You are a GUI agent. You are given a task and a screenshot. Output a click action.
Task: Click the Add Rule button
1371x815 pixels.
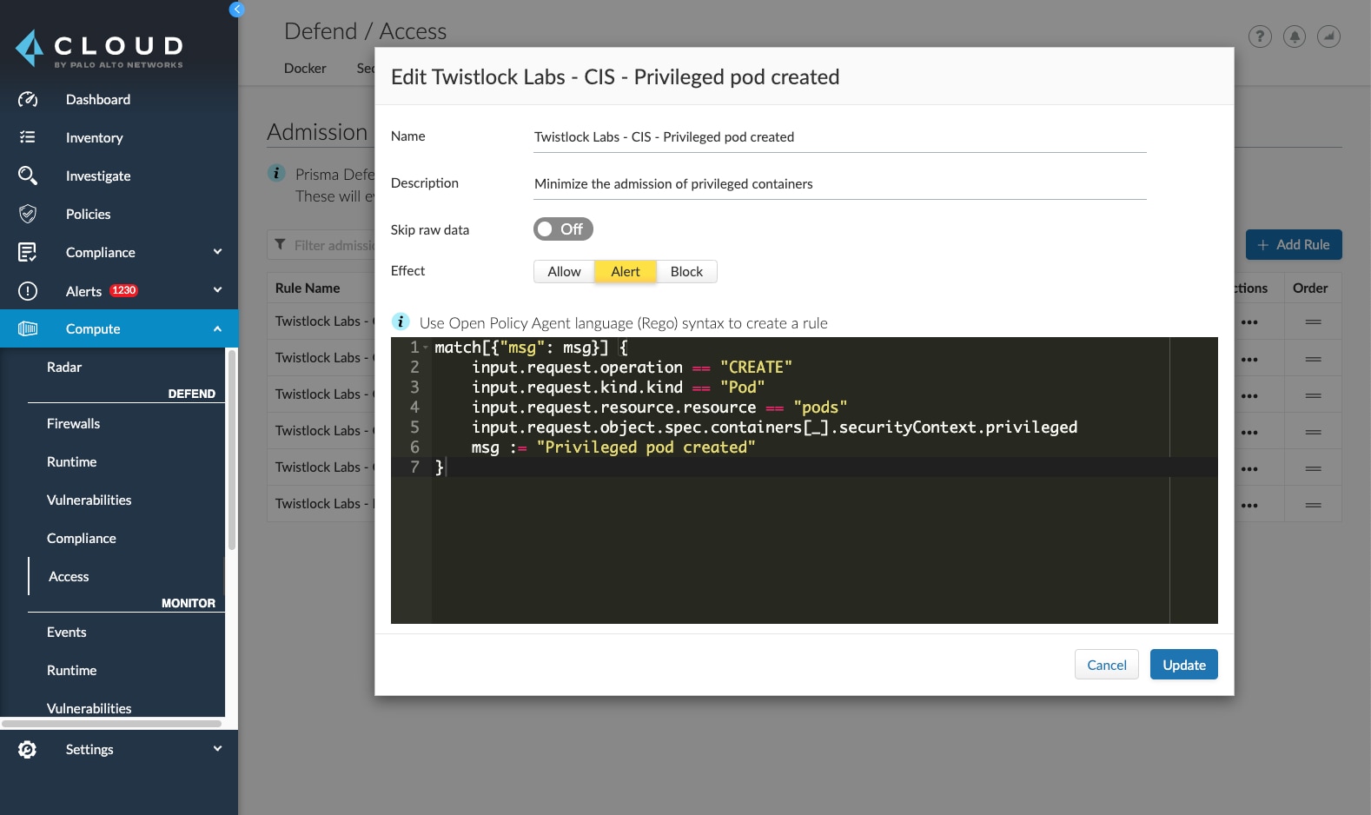[1294, 245]
